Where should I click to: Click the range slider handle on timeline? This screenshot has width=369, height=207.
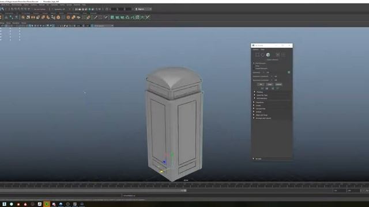[x=185, y=190]
